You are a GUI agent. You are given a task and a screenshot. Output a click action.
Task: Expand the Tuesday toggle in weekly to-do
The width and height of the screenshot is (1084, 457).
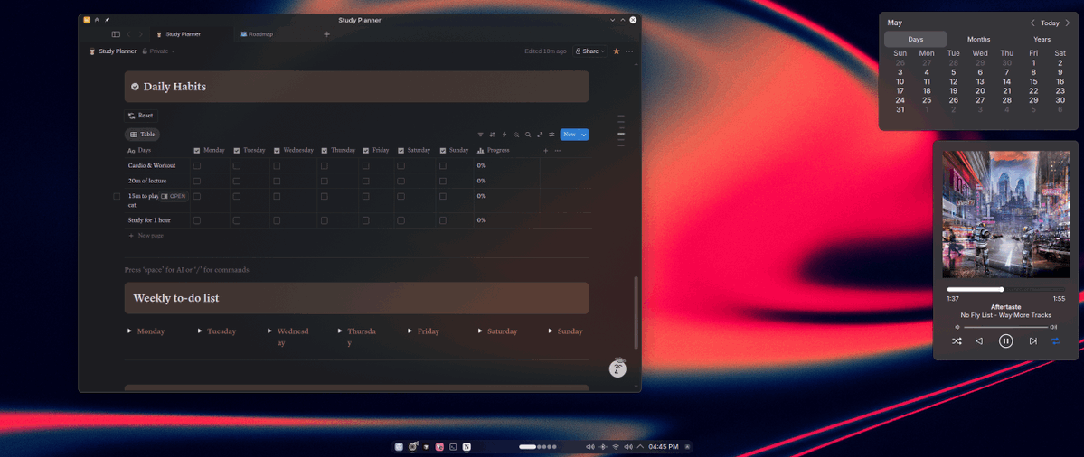[x=200, y=331]
